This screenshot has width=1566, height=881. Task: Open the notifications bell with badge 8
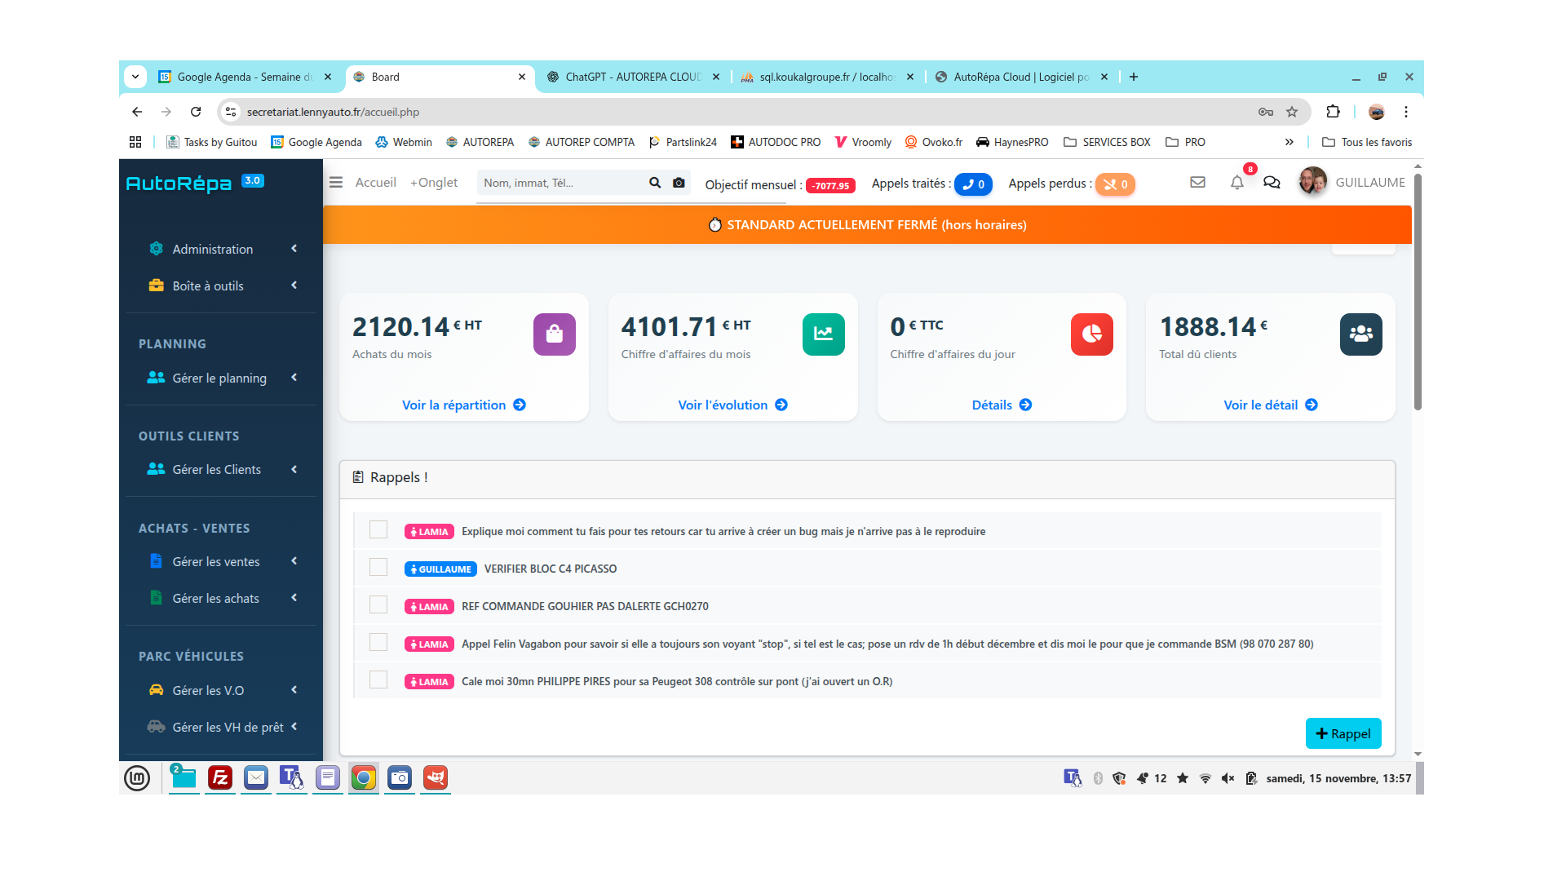[x=1237, y=183]
